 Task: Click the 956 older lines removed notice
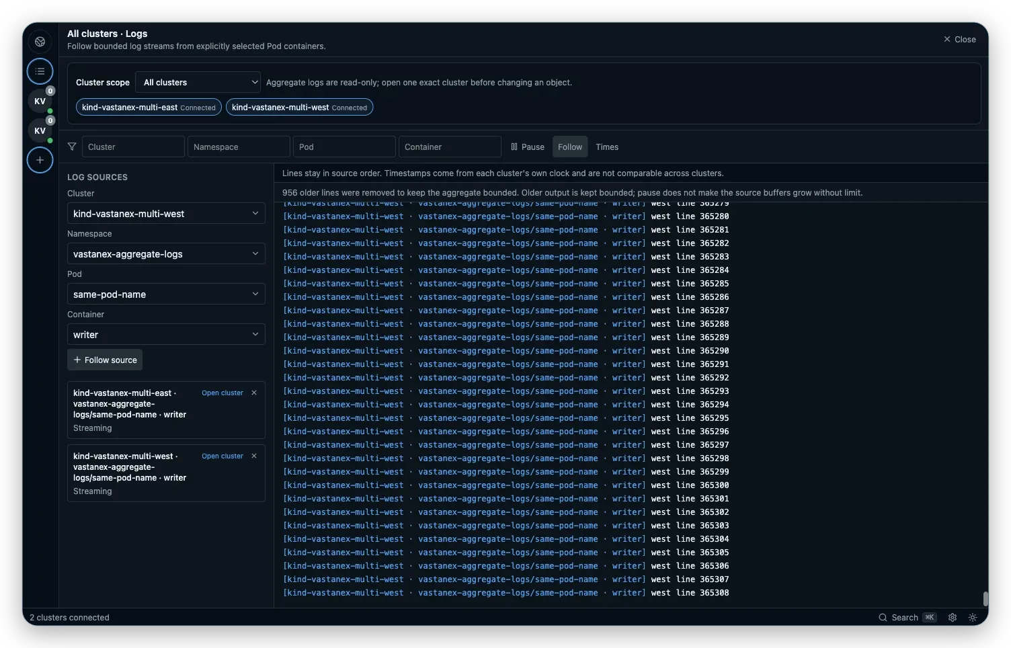572,193
